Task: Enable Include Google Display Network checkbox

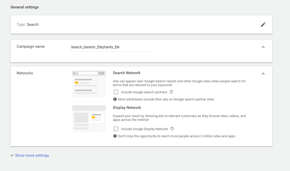Action: [116, 129]
